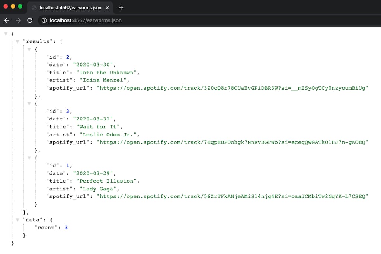381x254 pixels.
Task: Collapse the "meta" object
Action: tap(17, 220)
